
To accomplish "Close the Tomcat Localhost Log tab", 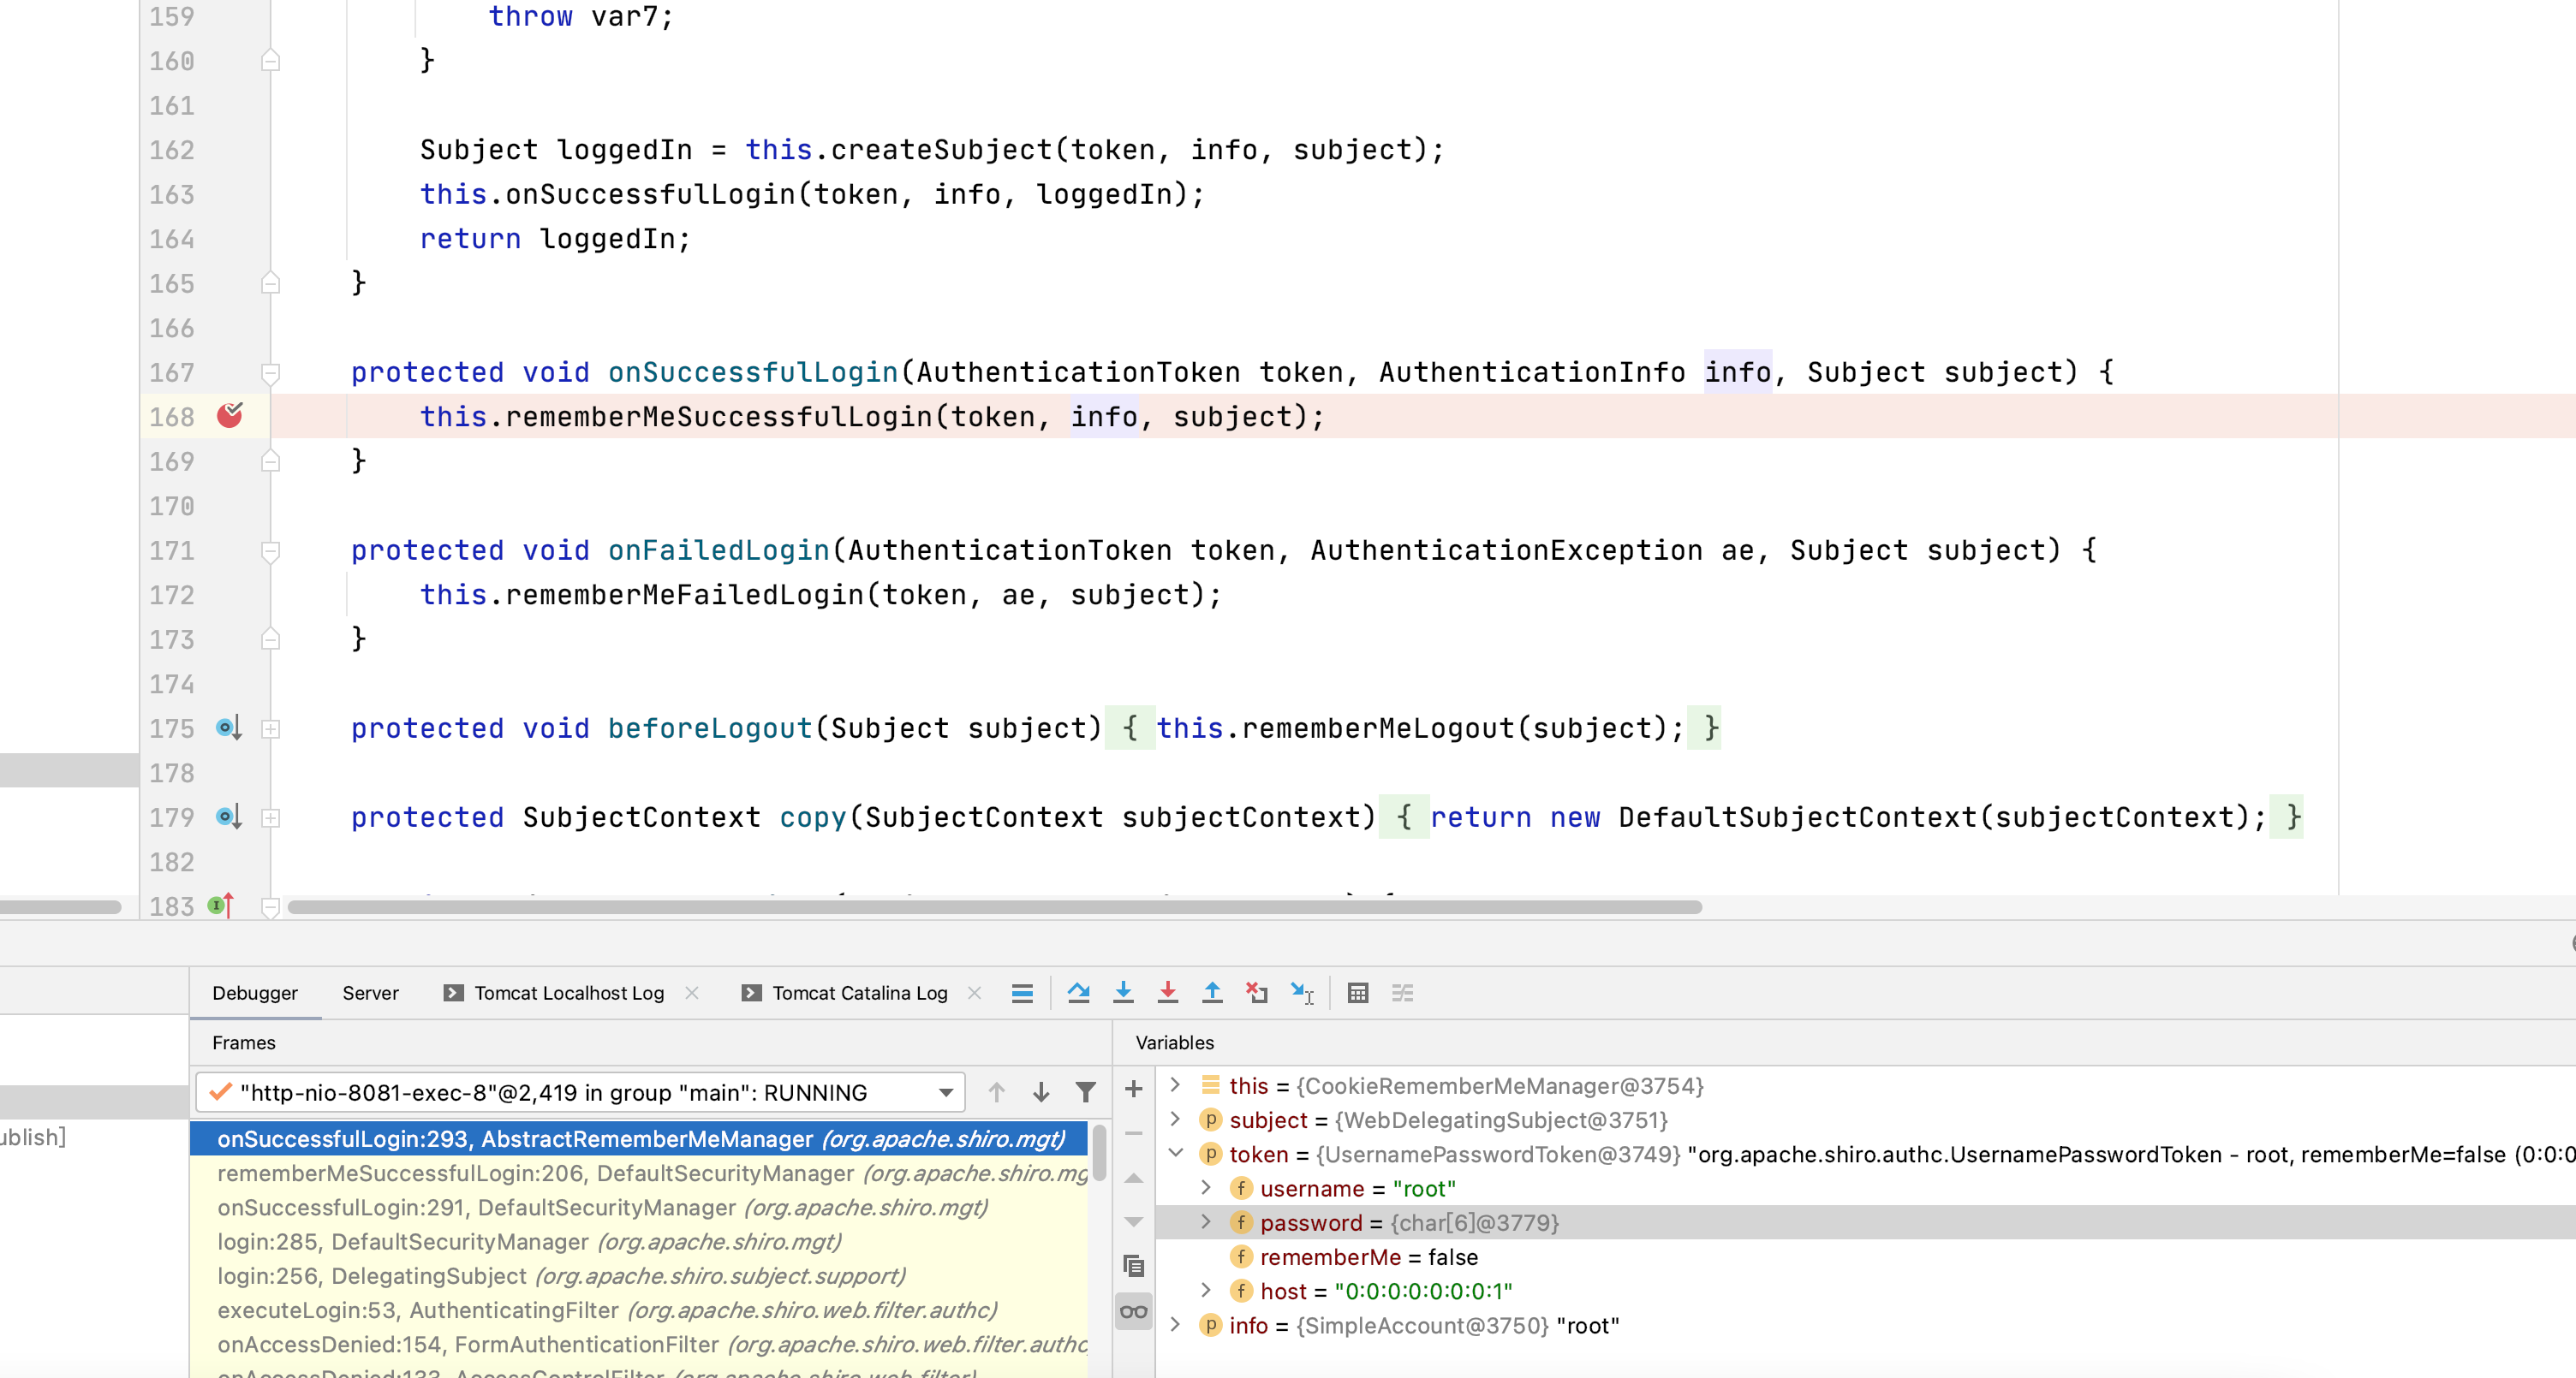I will pos(692,992).
